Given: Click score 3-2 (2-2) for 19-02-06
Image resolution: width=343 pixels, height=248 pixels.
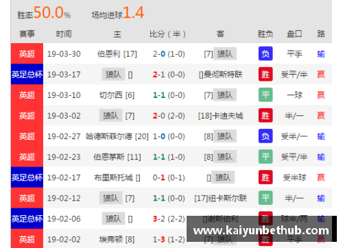Looking at the screenshot, I should [x=169, y=219].
